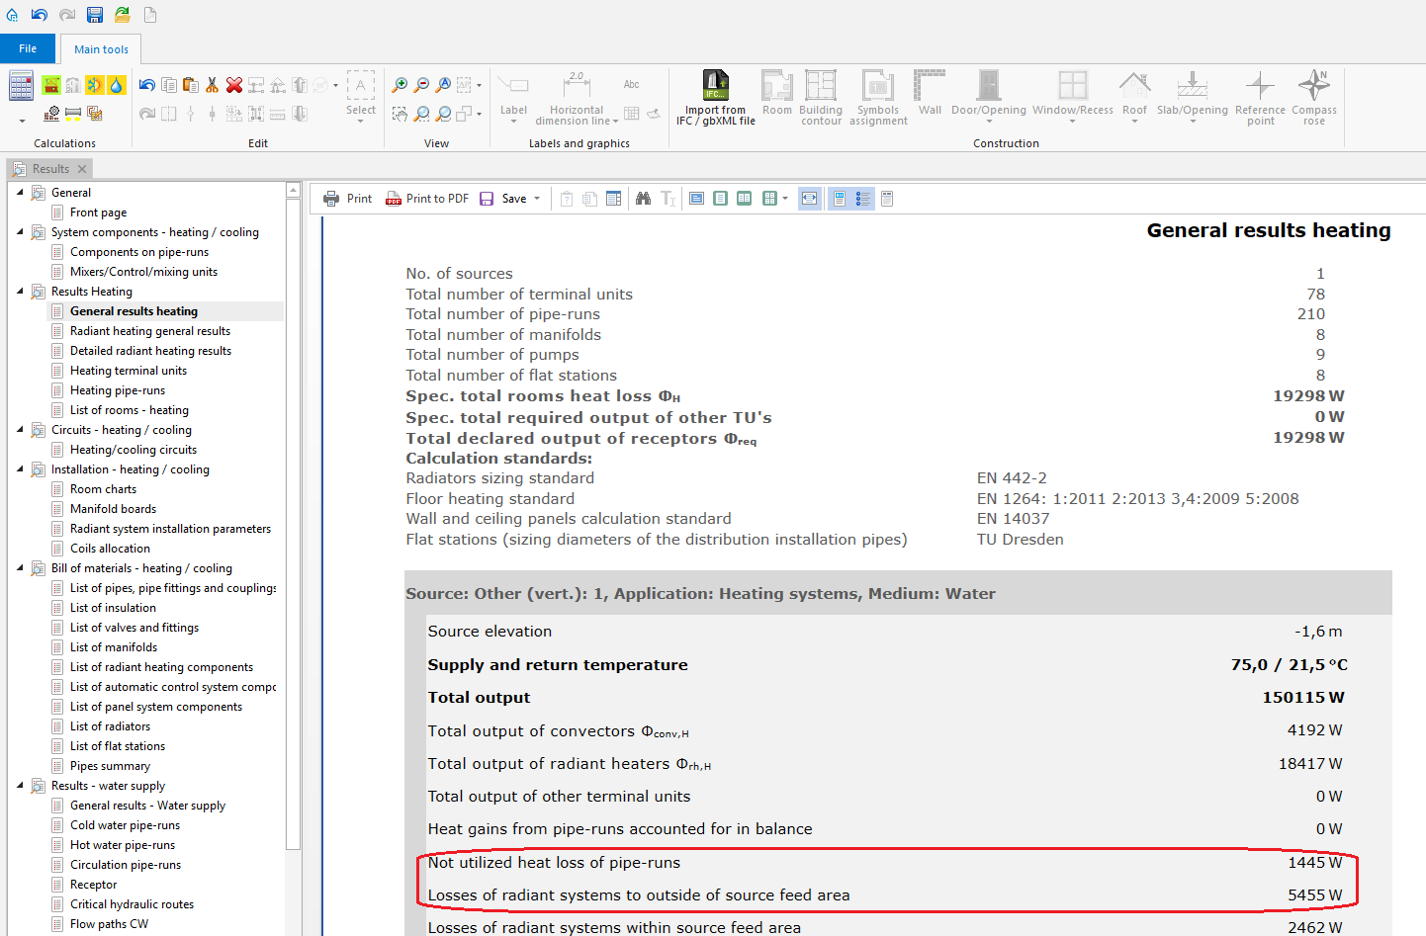Click the water drop calculation icon

(x=117, y=85)
